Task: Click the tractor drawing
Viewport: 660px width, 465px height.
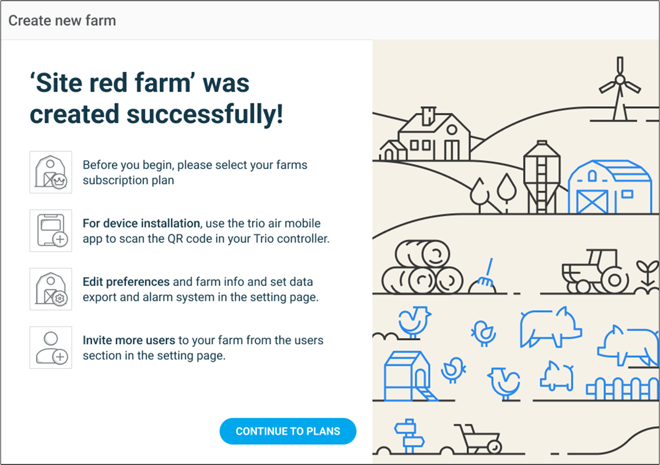Action: coord(595,272)
